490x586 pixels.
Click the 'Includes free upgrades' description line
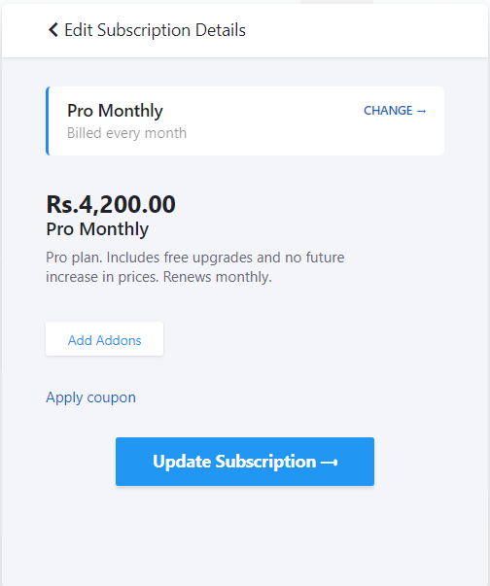(x=195, y=258)
